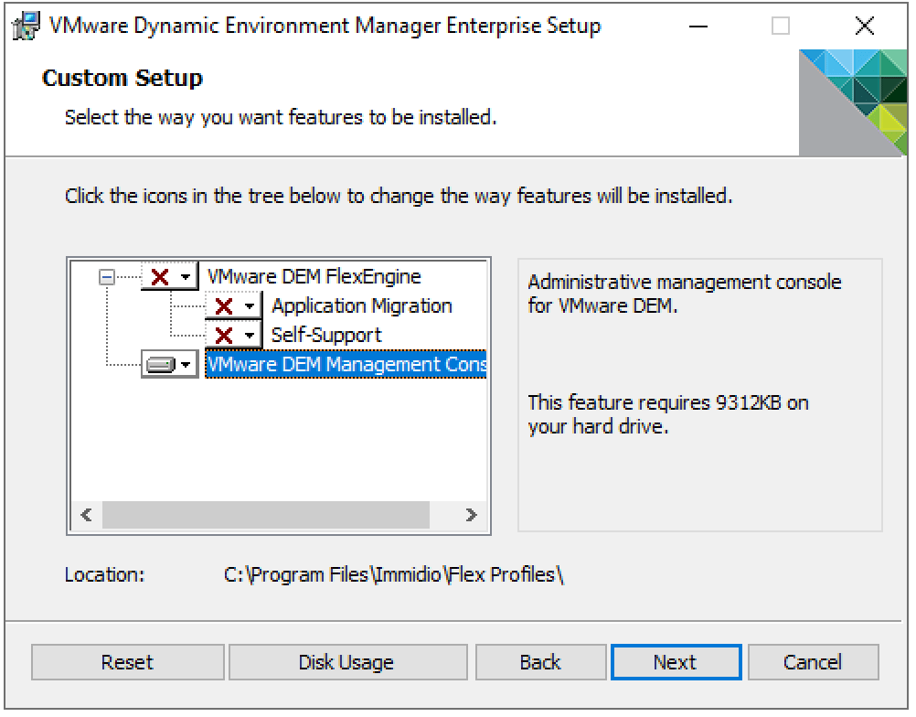Viewport: 916px width, 717px height.
Task: Proceed by clicking Next
Action: (x=676, y=661)
